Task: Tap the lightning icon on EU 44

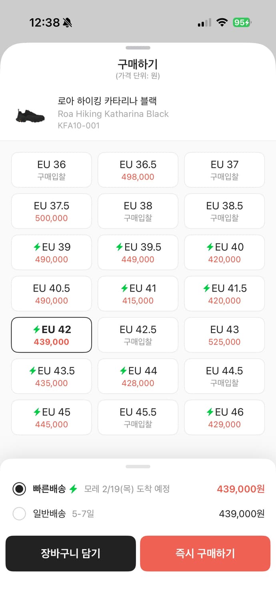Action: (123, 371)
